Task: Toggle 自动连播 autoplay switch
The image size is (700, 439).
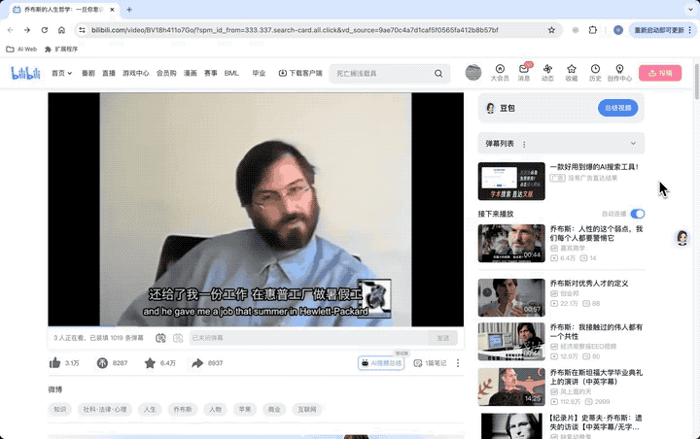Action: click(x=638, y=214)
